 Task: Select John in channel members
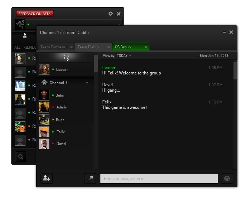coord(66,95)
